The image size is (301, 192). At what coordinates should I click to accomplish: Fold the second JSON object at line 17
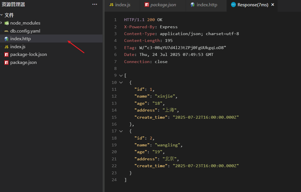point(121,131)
